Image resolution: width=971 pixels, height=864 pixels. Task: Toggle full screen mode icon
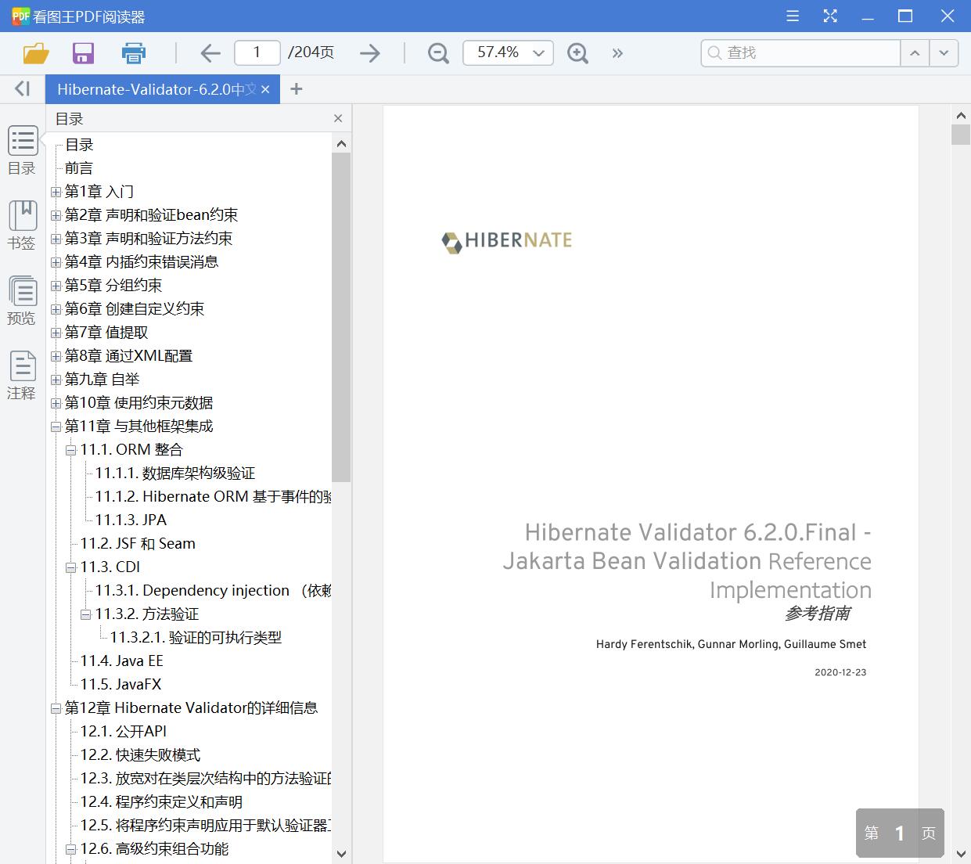tap(830, 16)
